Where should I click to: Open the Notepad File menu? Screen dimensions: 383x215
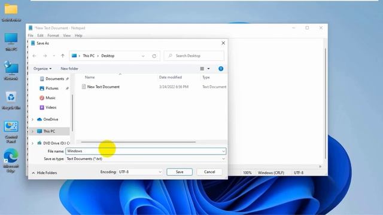pyautogui.click(x=31, y=36)
